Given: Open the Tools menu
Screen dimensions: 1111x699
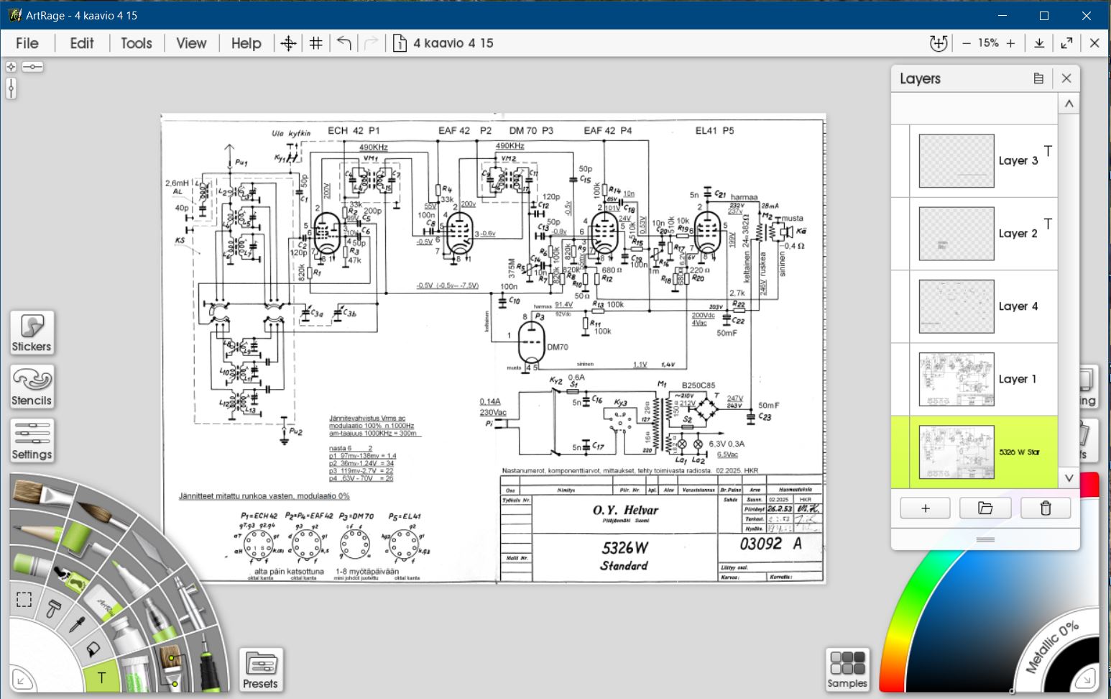Looking at the screenshot, I should point(137,43).
